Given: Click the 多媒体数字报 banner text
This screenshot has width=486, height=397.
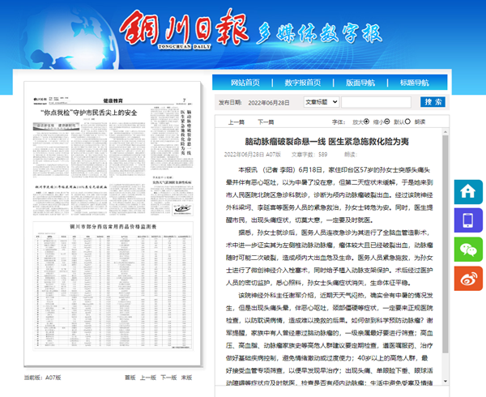Looking at the screenshot, I should point(319,33).
